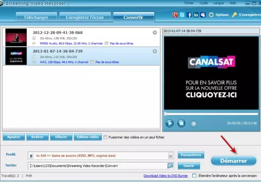Enable Éteindre l'ordinateur après la conversion

tap(194, 176)
